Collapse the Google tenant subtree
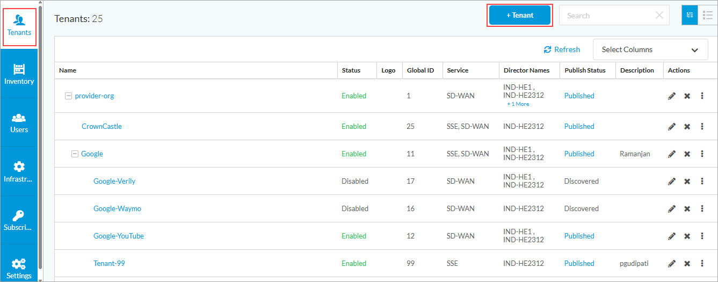This screenshot has height=282, width=718. tap(75, 154)
